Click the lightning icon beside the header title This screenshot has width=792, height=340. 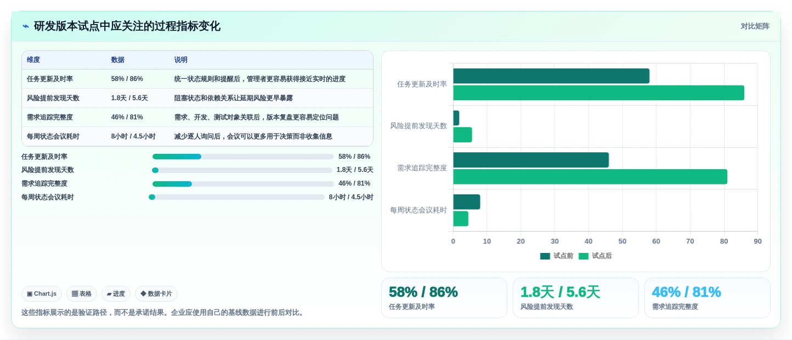[25, 26]
